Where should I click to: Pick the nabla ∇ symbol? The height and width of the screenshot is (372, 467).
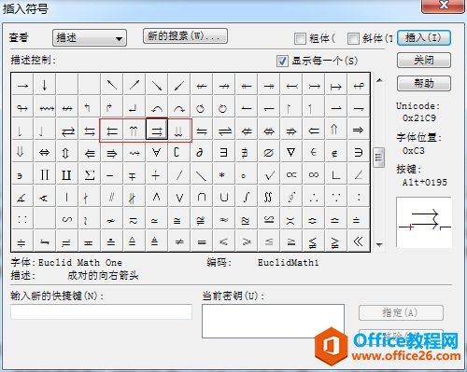coord(291,152)
